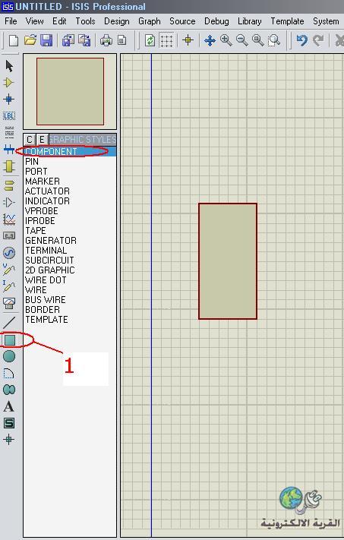Open the File menu

point(11,21)
